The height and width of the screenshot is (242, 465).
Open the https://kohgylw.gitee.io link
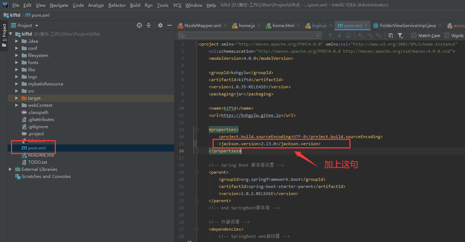(251, 115)
